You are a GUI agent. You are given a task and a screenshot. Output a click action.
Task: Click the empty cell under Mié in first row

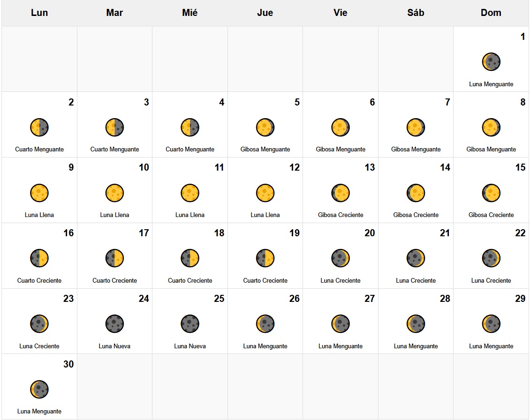(190, 59)
